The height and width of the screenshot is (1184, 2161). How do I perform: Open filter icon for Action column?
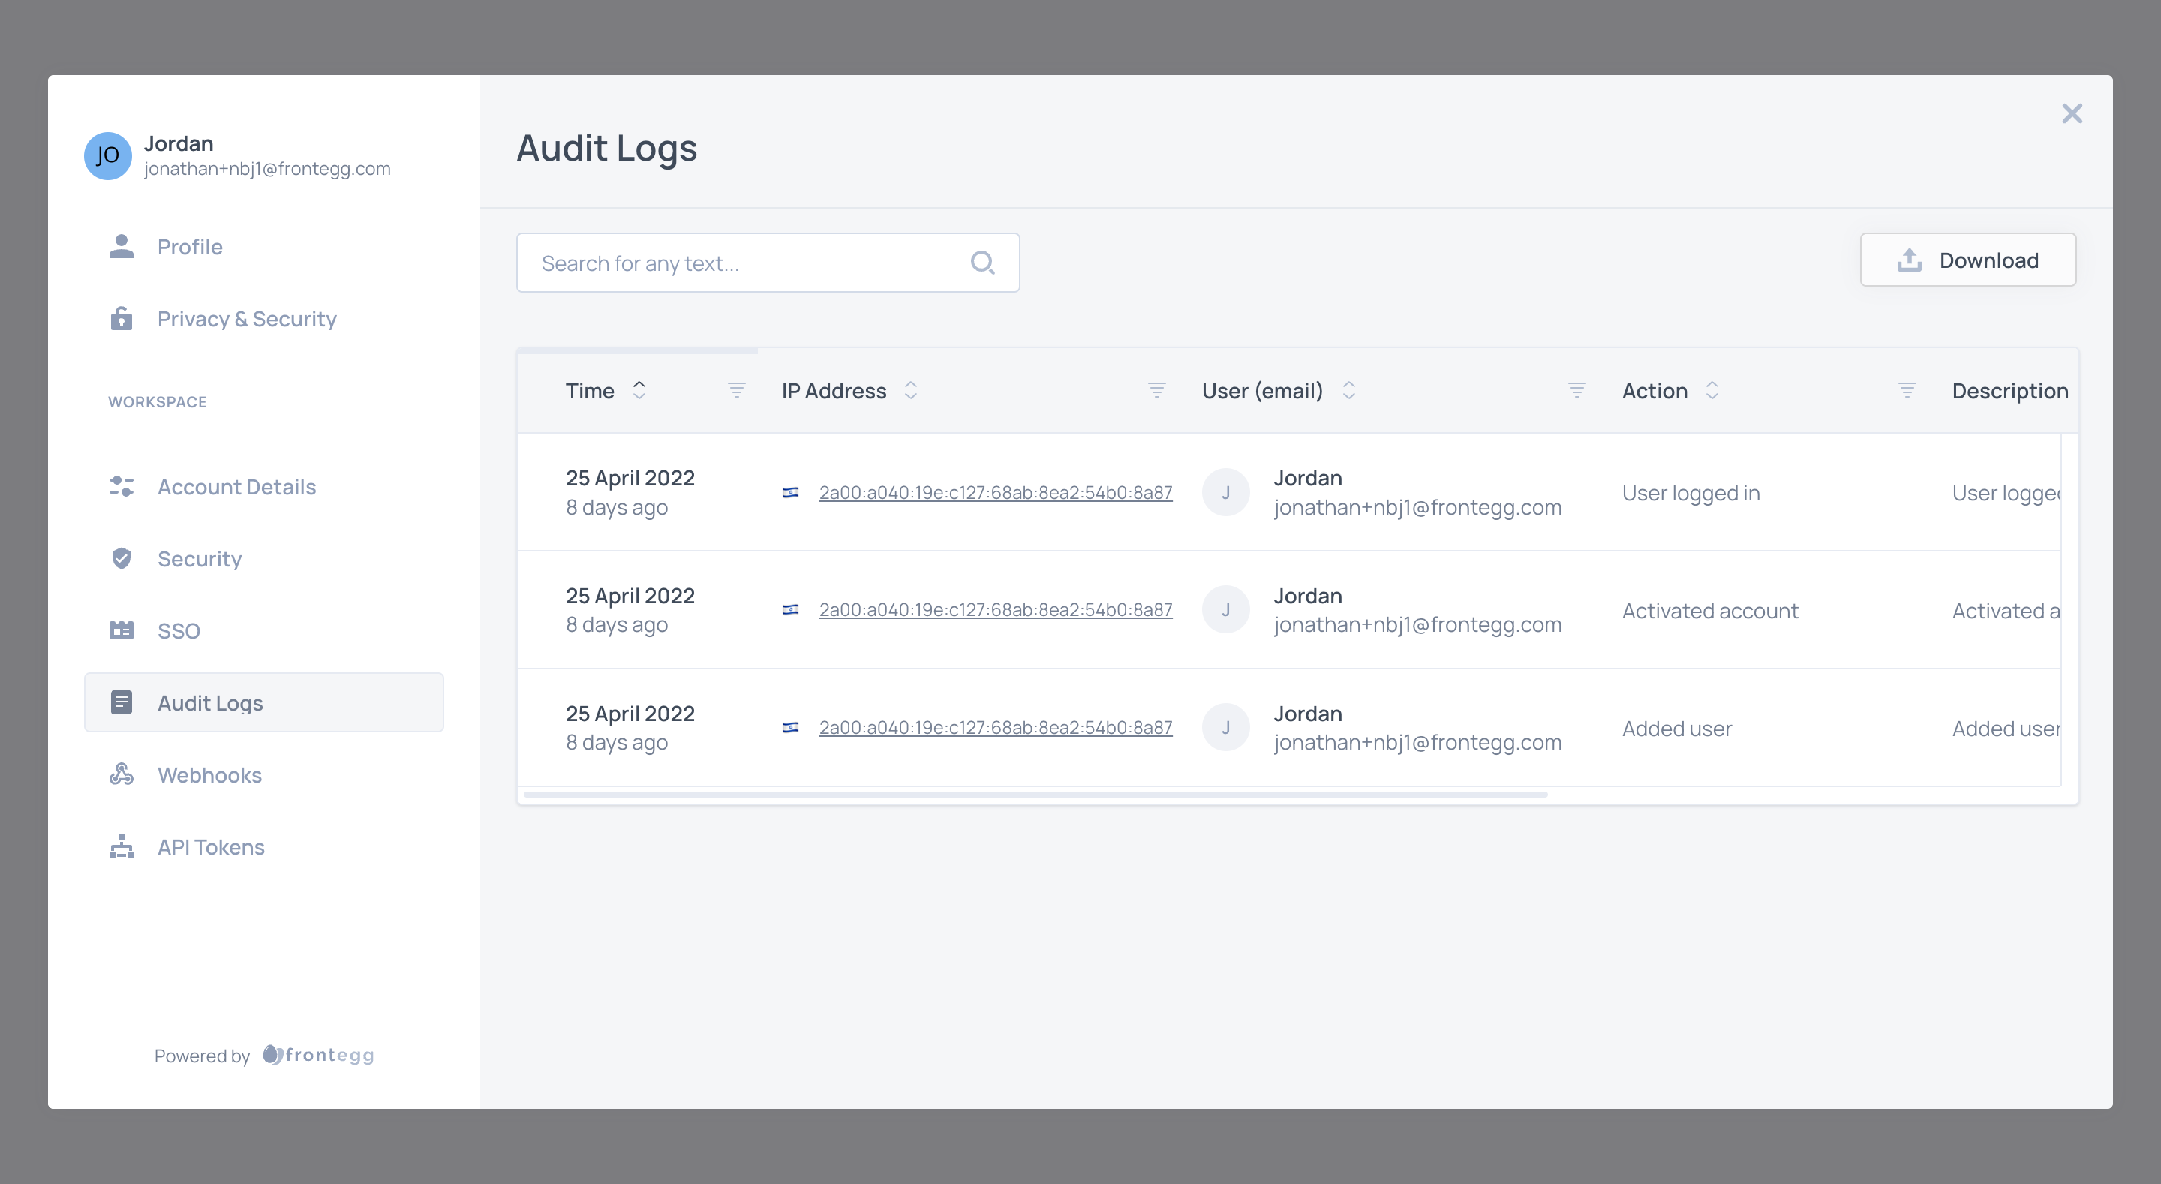click(1906, 390)
